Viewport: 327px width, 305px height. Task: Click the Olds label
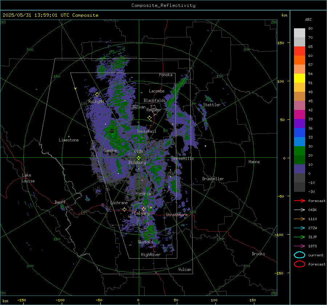138,151
